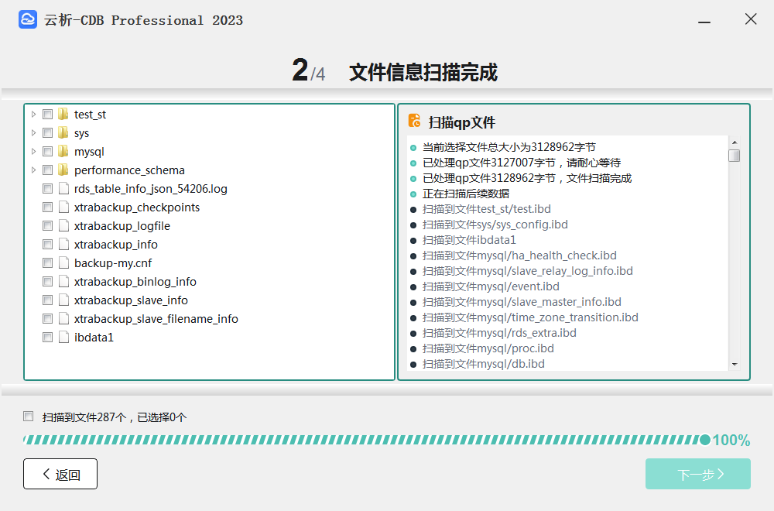This screenshot has width=774, height=511.
Task: Select the backup-my.cnf file name
Action: 113,263
